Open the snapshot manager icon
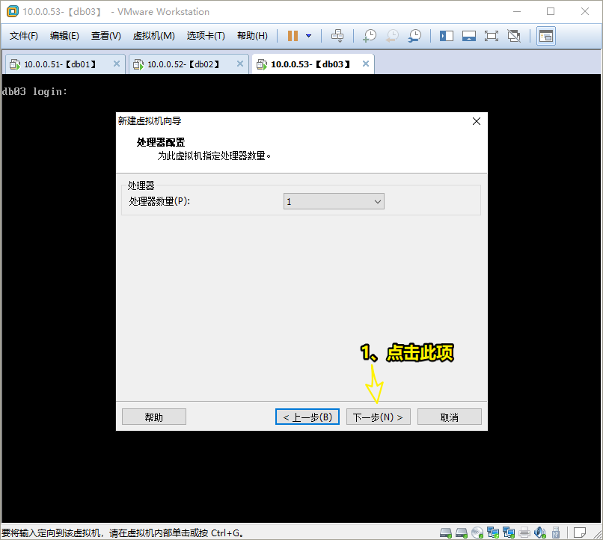This screenshot has width=603, height=540. pyautogui.click(x=414, y=36)
